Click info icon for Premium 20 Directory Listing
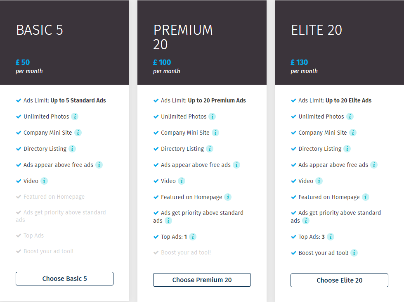This screenshot has width=404, height=302. click(x=210, y=149)
